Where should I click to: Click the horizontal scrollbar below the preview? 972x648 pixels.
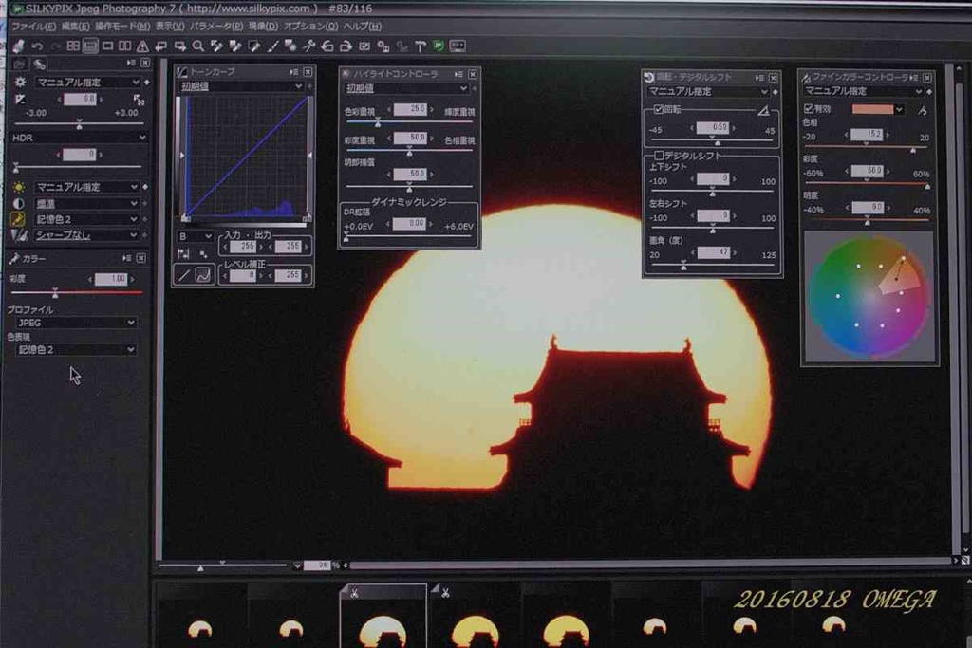click(x=651, y=565)
